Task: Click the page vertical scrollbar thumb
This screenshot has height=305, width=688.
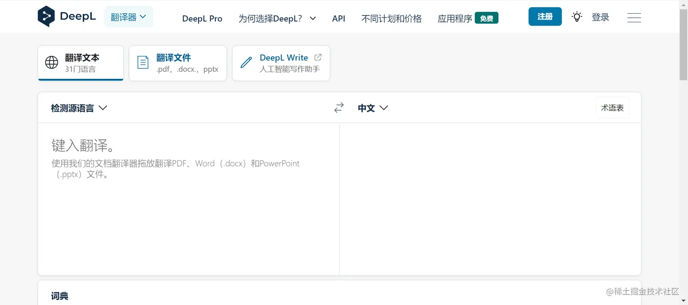Action: point(683,44)
